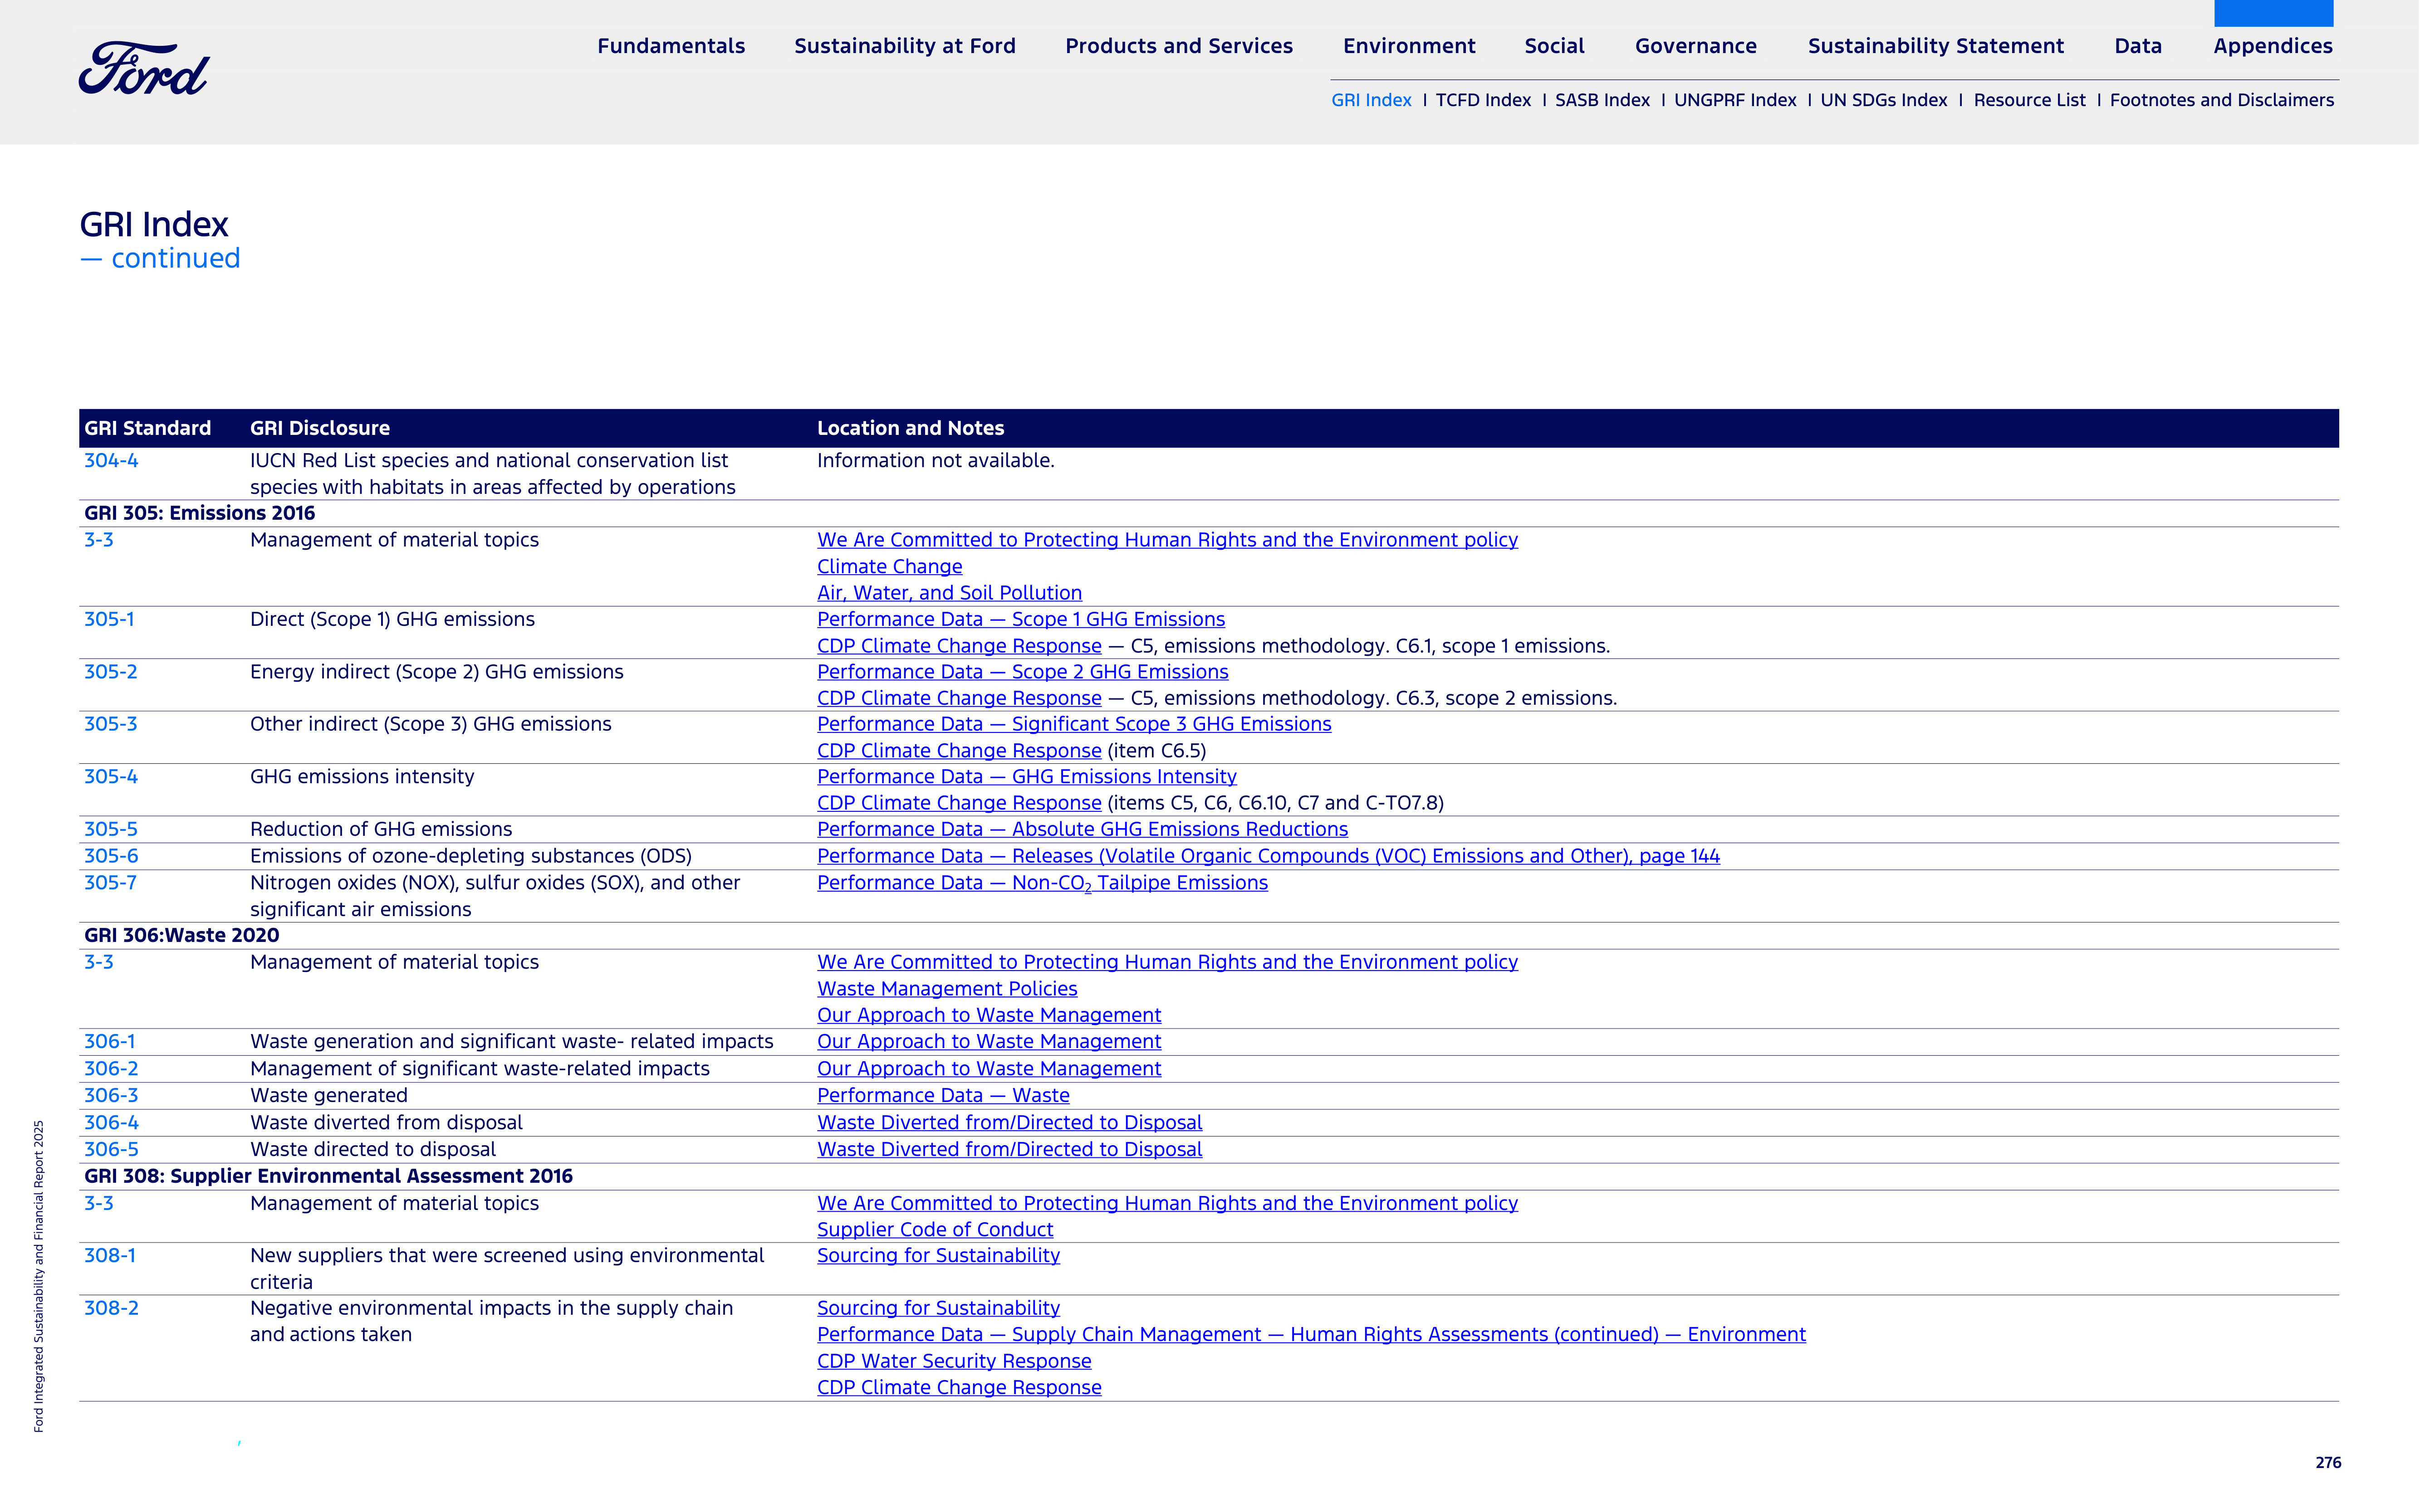The width and height of the screenshot is (2420, 1512).
Task: Open the UN SDGs Index
Action: tap(1884, 100)
